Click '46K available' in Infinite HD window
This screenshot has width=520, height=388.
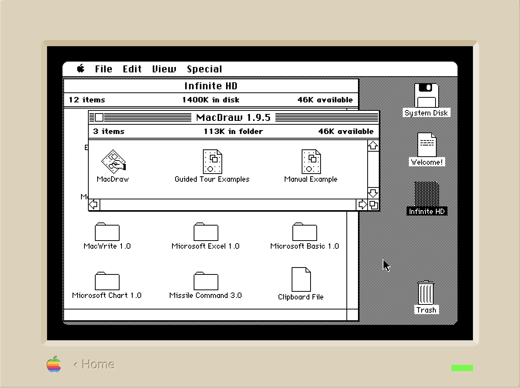325,100
